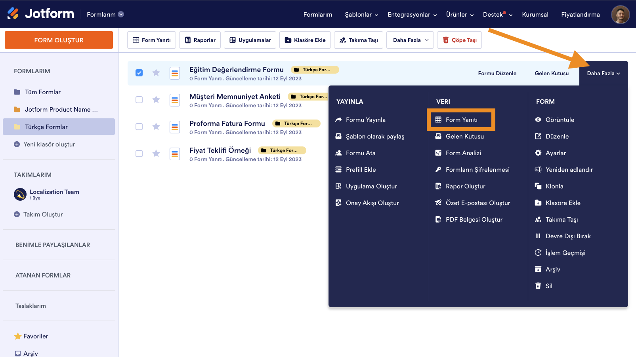Click star icon beside Favoriler

(x=18, y=336)
